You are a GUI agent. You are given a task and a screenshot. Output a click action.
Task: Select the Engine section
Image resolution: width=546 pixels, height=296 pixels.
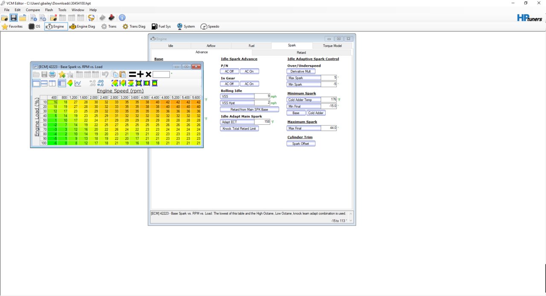point(56,26)
